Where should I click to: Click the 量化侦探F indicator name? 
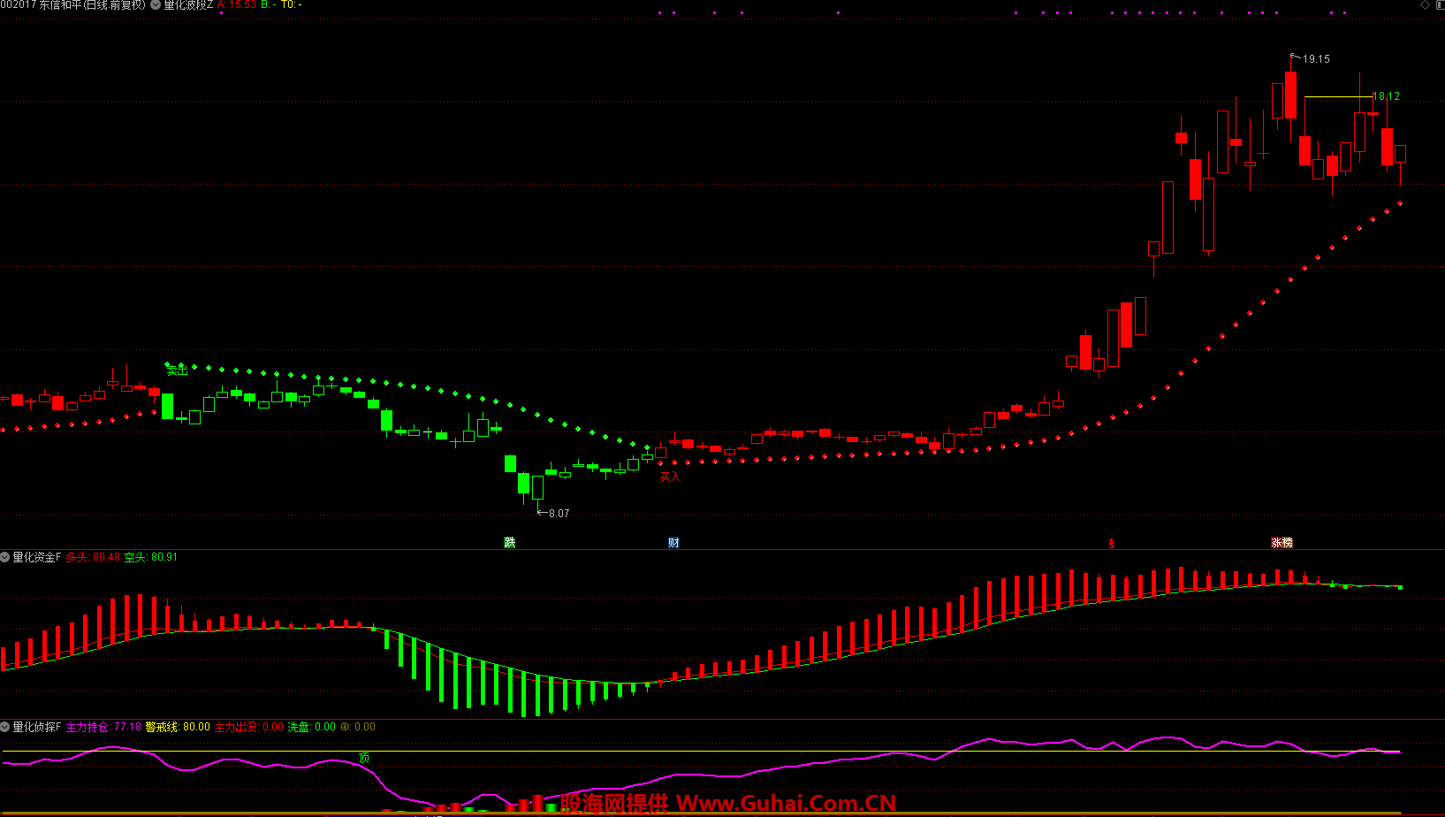click(x=37, y=727)
